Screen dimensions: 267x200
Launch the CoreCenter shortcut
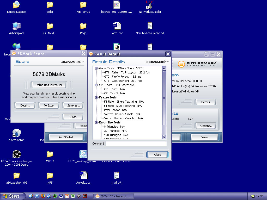click(16, 133)
